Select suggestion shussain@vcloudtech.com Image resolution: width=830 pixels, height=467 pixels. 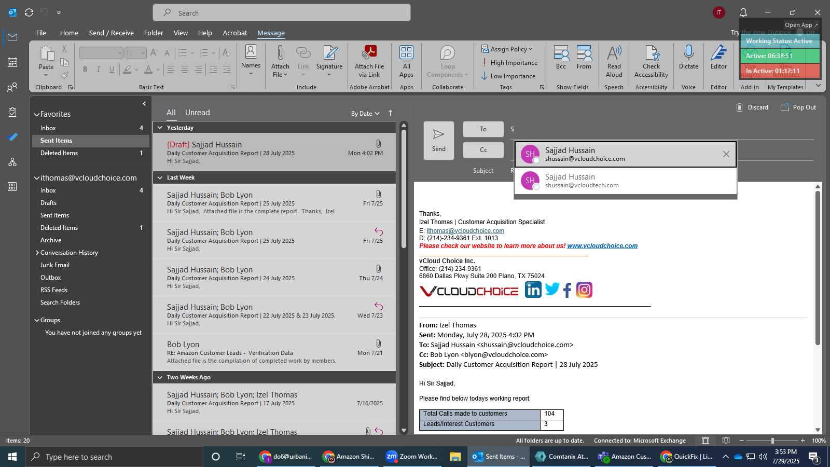[x=626, y=181]
